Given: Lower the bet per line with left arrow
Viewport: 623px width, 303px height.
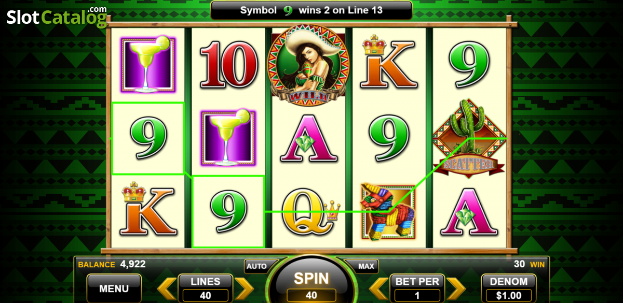Looking at the screenshot, I should pos(379,289).
